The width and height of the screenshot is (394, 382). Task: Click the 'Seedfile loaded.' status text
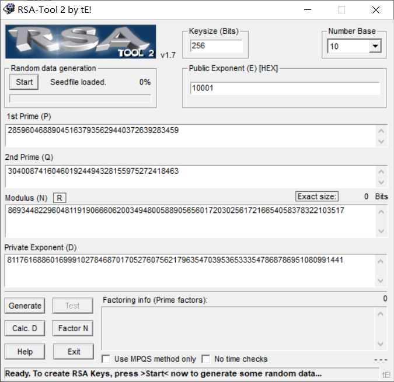(x=78, y=82)
